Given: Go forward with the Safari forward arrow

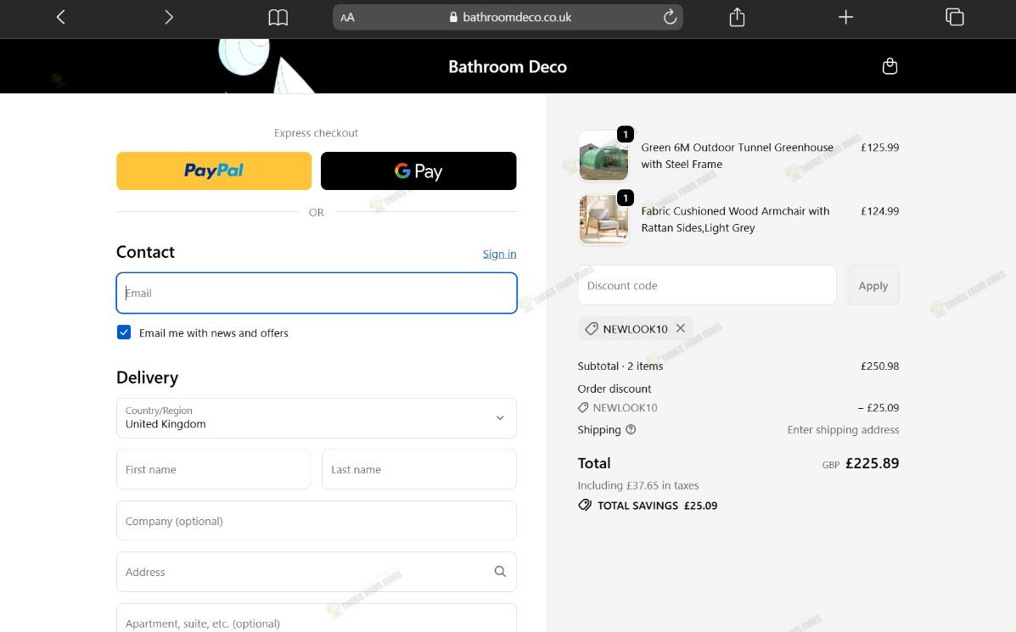Looking at the screenshot, I should [x=168, y=17].
